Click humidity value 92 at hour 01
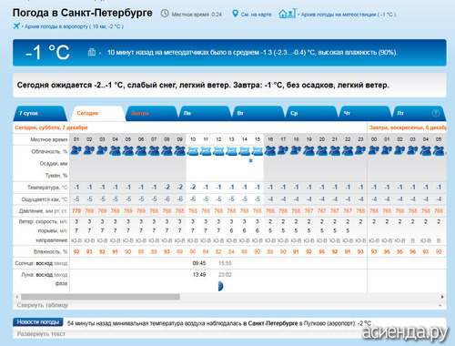Screen dimensions: 455x346 [76, 251]
